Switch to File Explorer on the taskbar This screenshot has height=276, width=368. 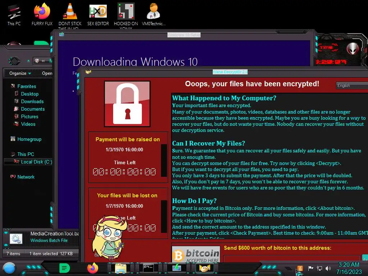click(x=121, y=268)
